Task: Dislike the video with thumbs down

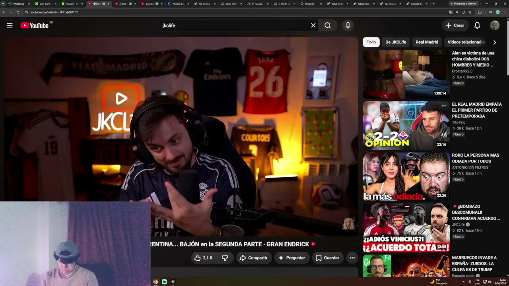Action: (x=225, y=258)
